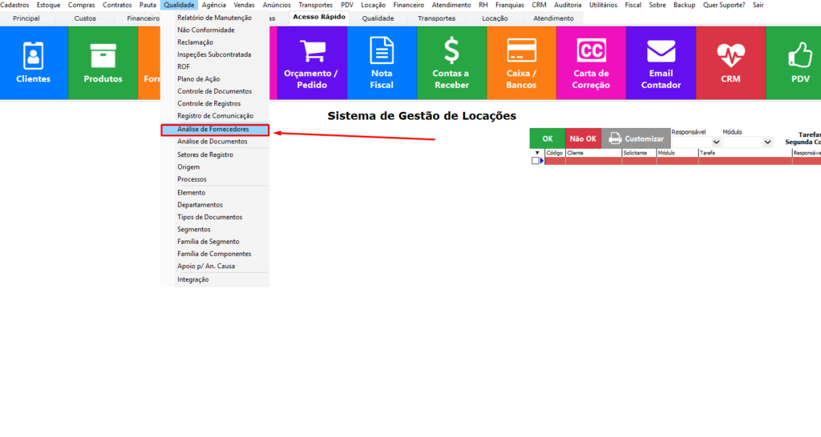This screenshot has height=437, width=821.
Task: Open Orçamento / Pedido shopping cart
Action: pyautogui.click(x=311, y=62)
